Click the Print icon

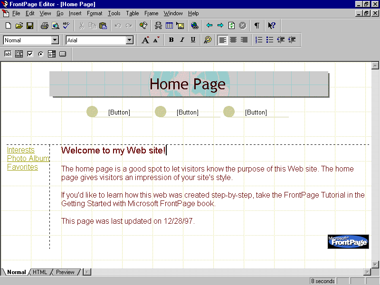pos(44,26)
